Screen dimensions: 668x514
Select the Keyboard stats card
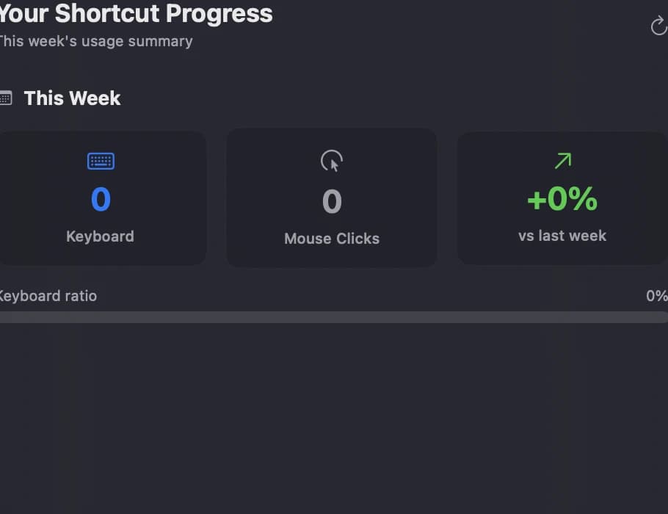pos(101,198)
